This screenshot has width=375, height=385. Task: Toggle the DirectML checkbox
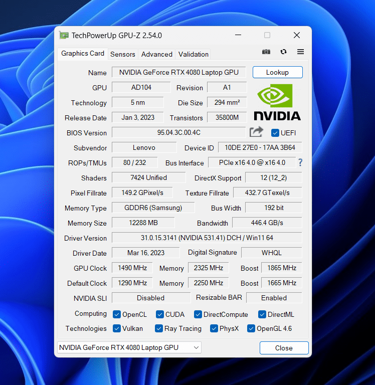point(262,314)
